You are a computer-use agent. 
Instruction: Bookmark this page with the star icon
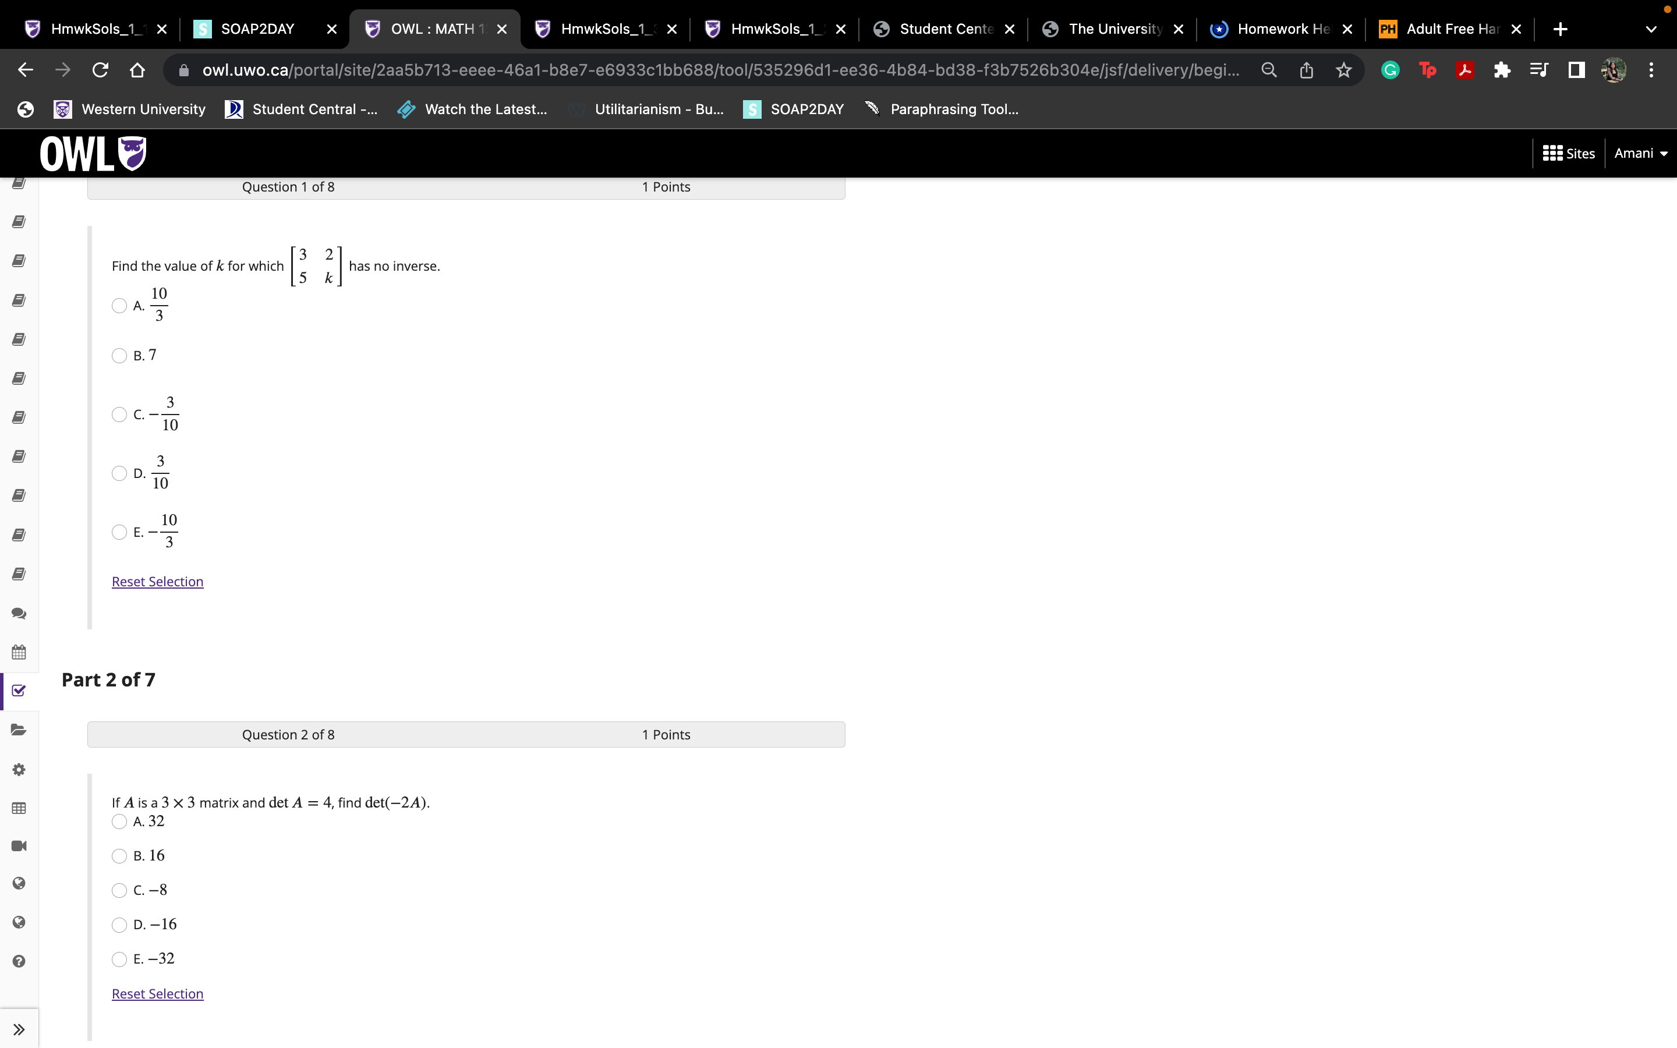(1344, 70)
